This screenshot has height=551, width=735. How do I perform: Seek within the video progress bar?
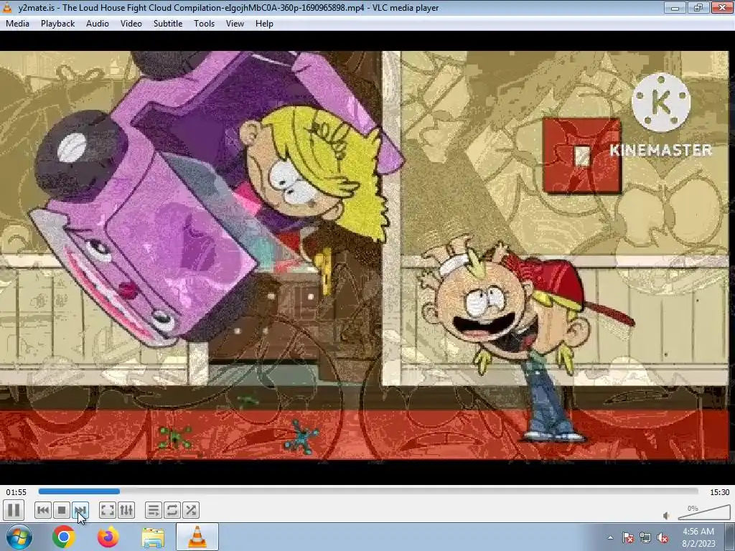(368, 491)
